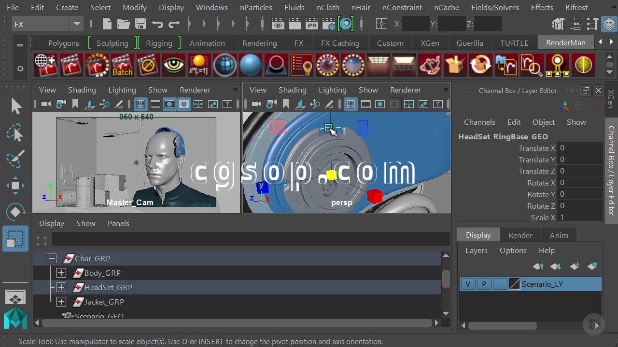618x347 pixels.
Task: Expand HeadSet_GRP in the Outliner
Action: [61, 288]
